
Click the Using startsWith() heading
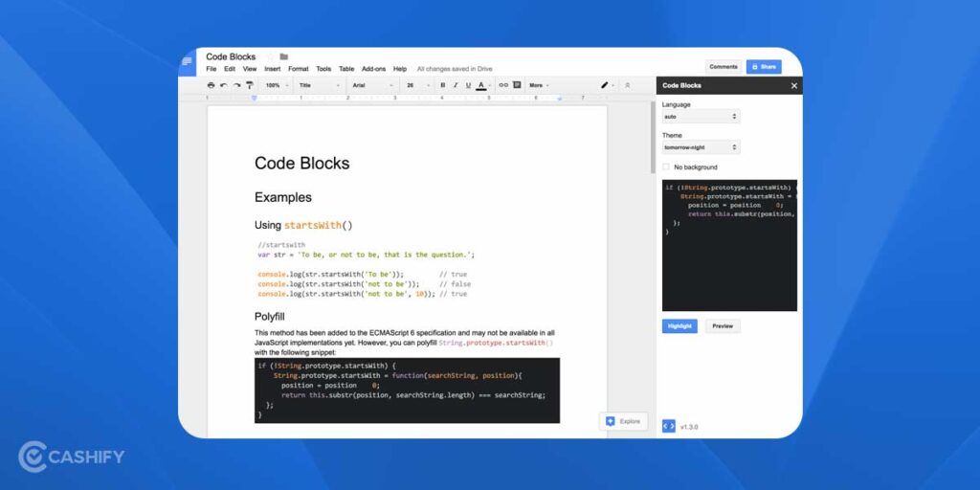tap(303, 225)
